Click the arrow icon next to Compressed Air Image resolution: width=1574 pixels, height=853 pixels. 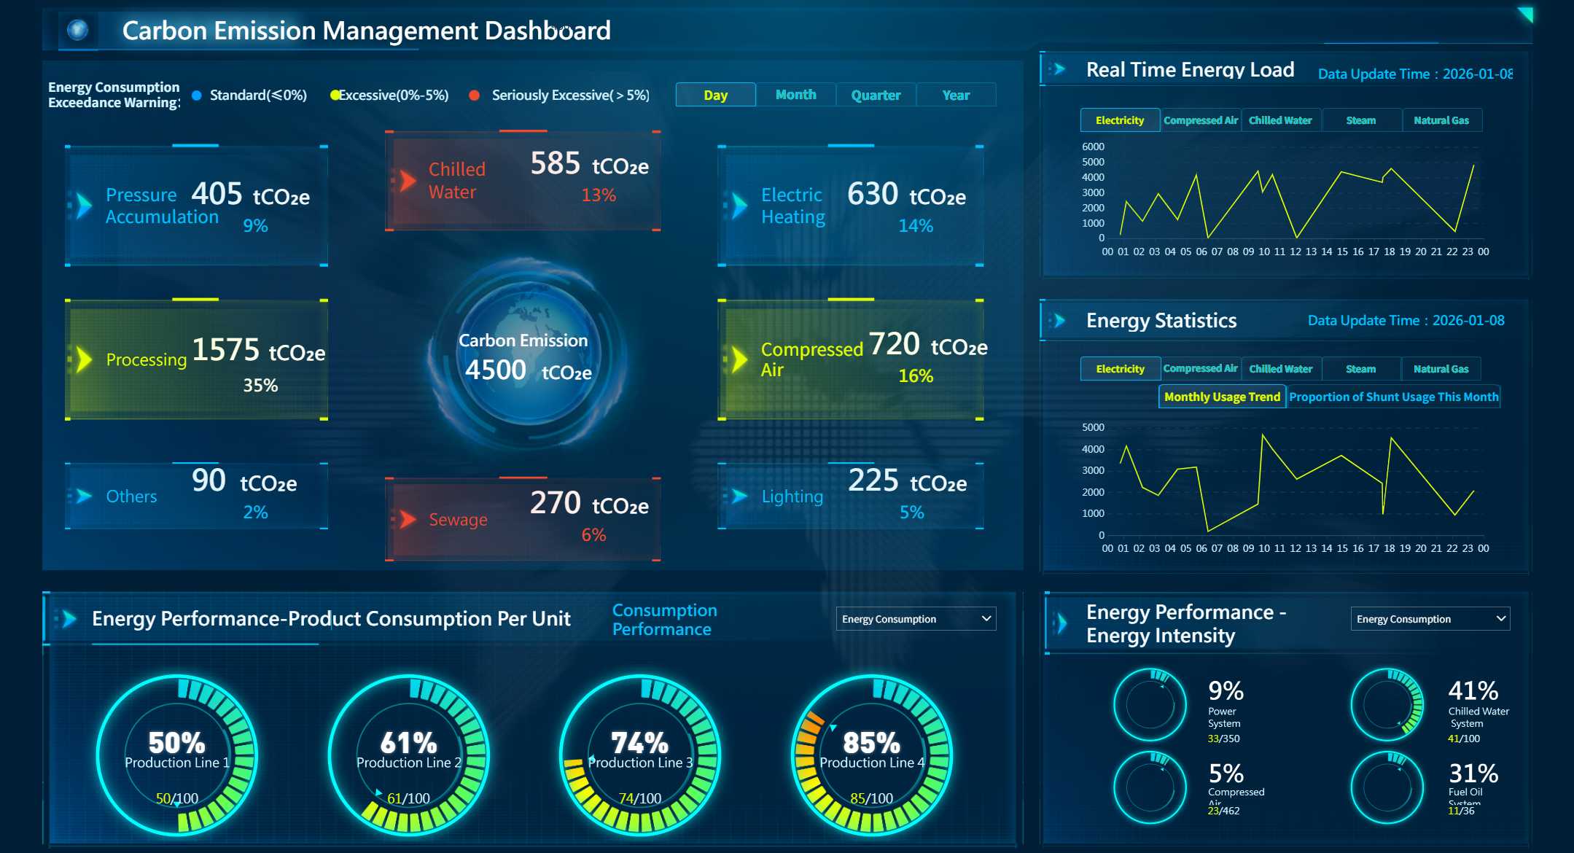point(739,359)
